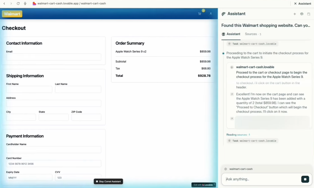Click the arrow icon beside the loading step placeholder
The height and width of the screenshot is (188, 314).
tap(232, 119)
